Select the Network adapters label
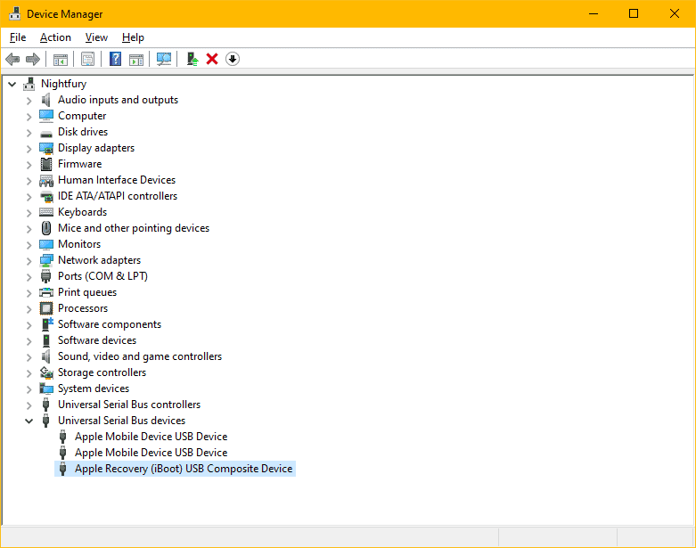 (100, 260)
